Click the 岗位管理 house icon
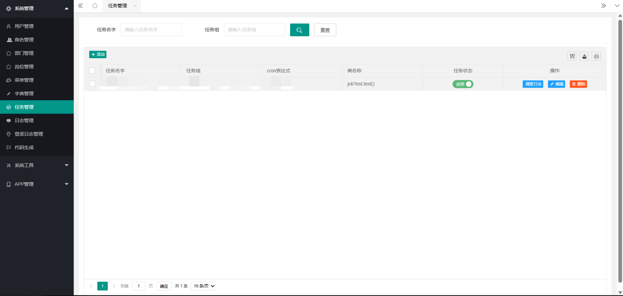 pyautogui.click(x=9, y=67)
